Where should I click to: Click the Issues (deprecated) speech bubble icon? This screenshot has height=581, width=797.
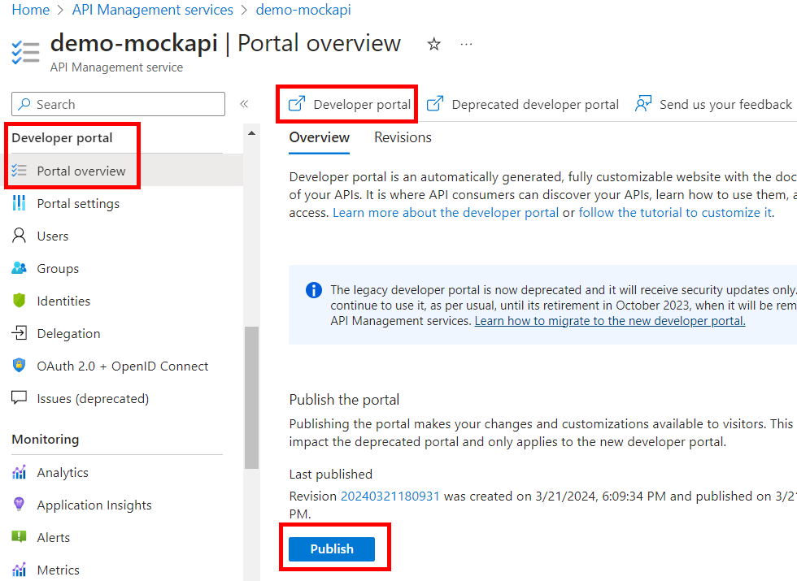(20, 397)
